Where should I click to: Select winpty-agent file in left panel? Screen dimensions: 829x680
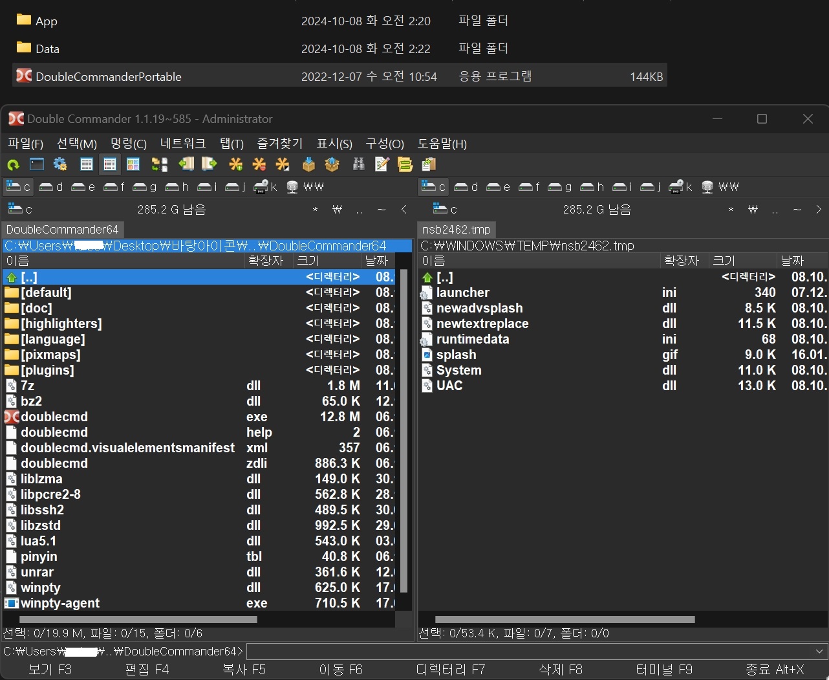click(199, 603)
